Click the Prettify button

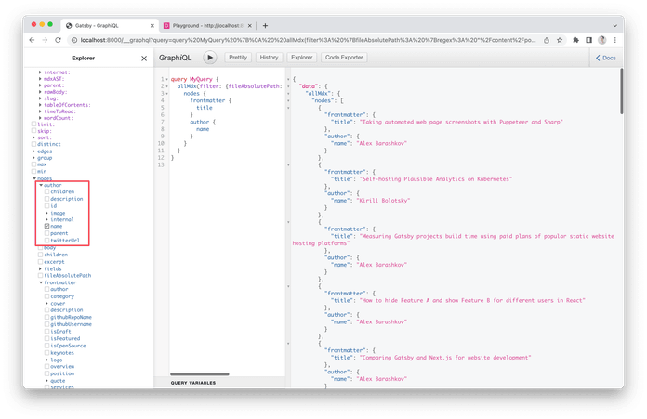pyautogui.click(x=237, y=58)
